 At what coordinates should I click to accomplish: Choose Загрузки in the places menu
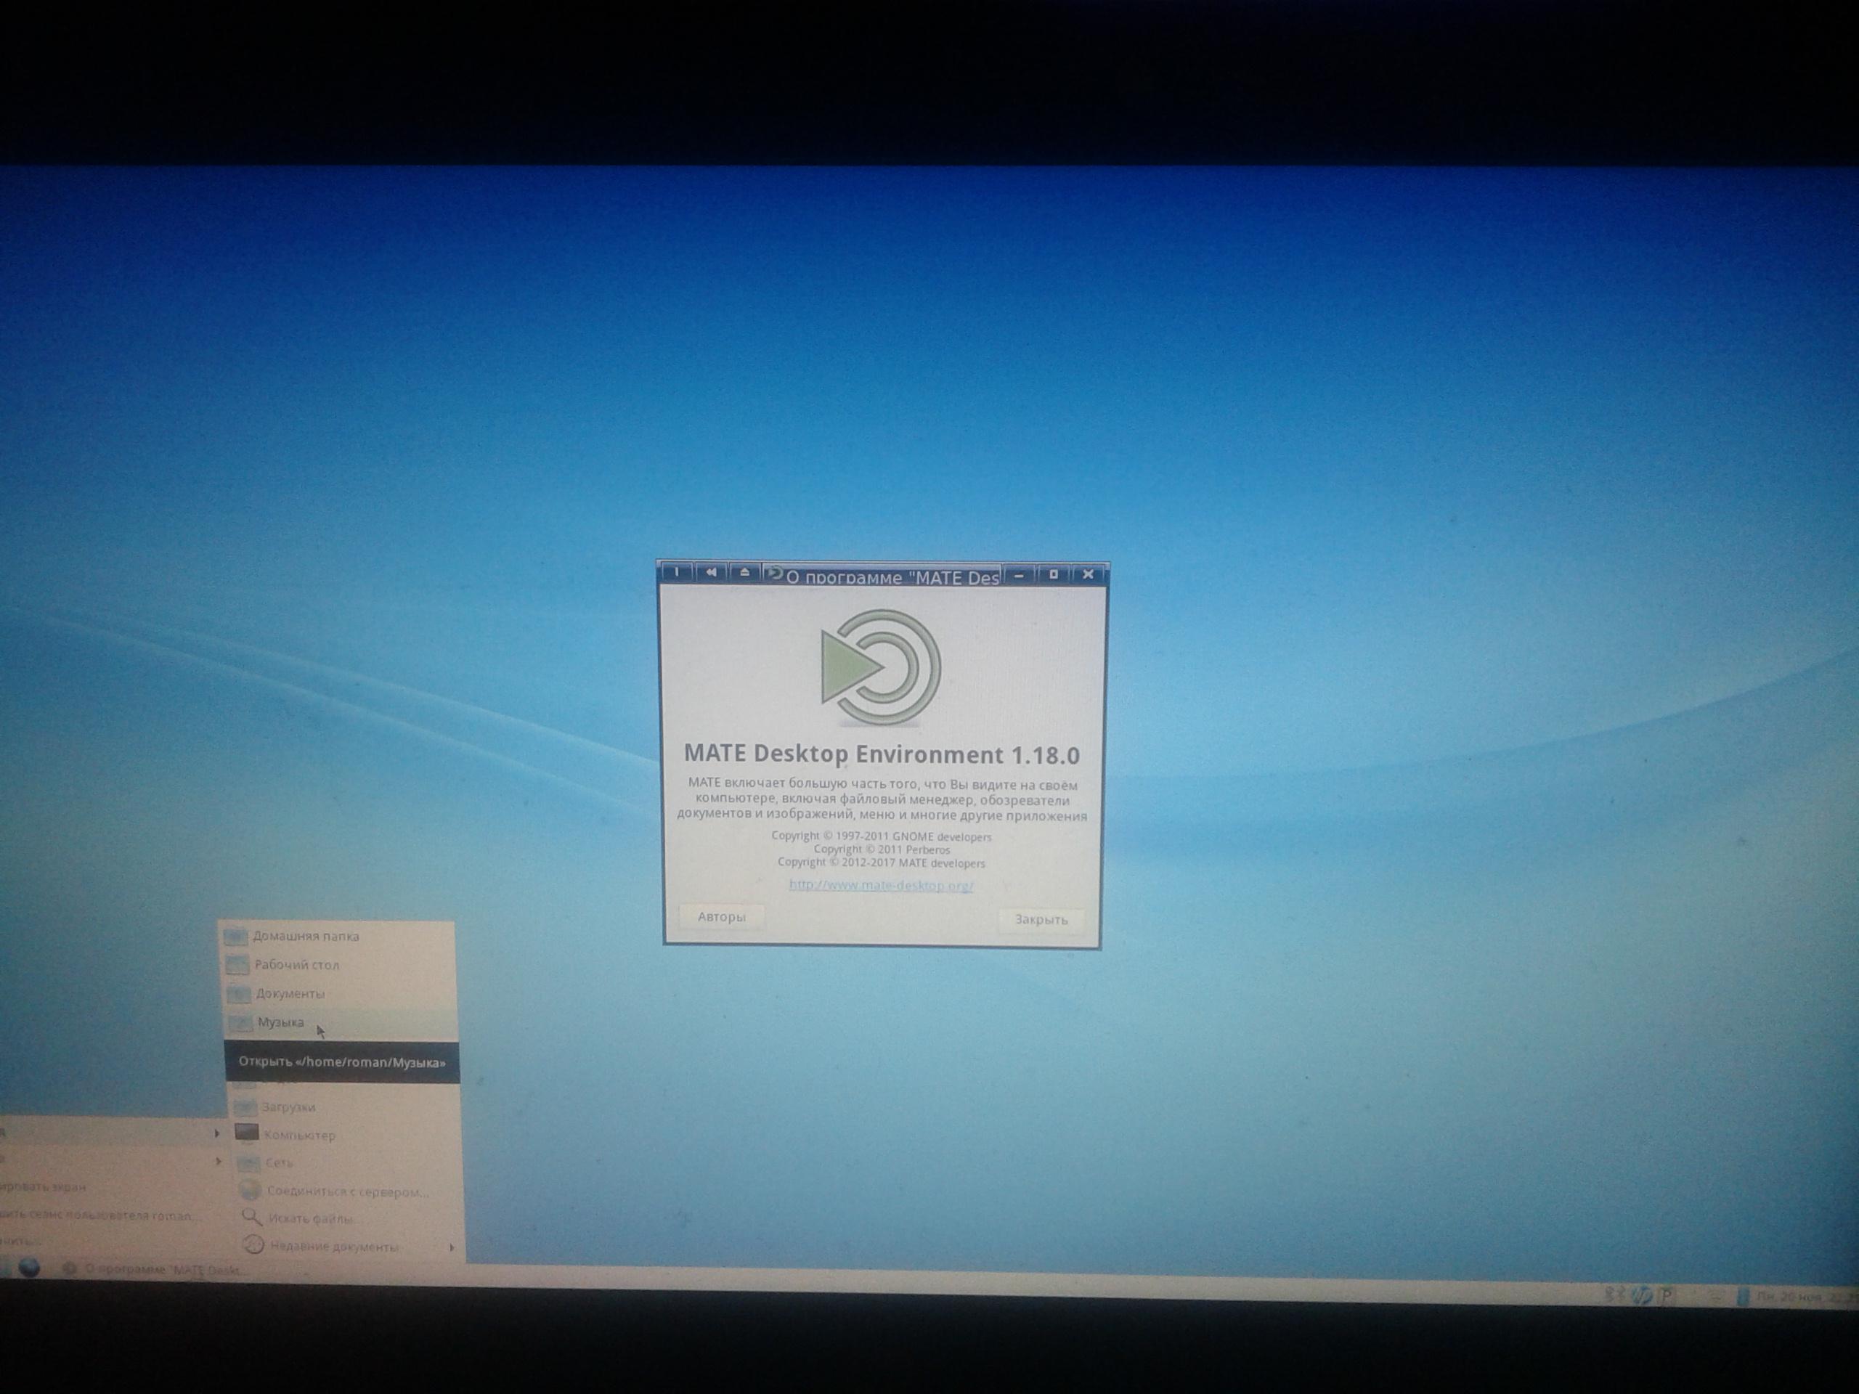pos(288,1107)
